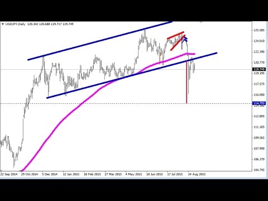Click the OHLC values 120.342 120.688 119.717 119.749
The height and width of the screenshot is (201, 268).
pyautogui.click(x=50, y=24)
